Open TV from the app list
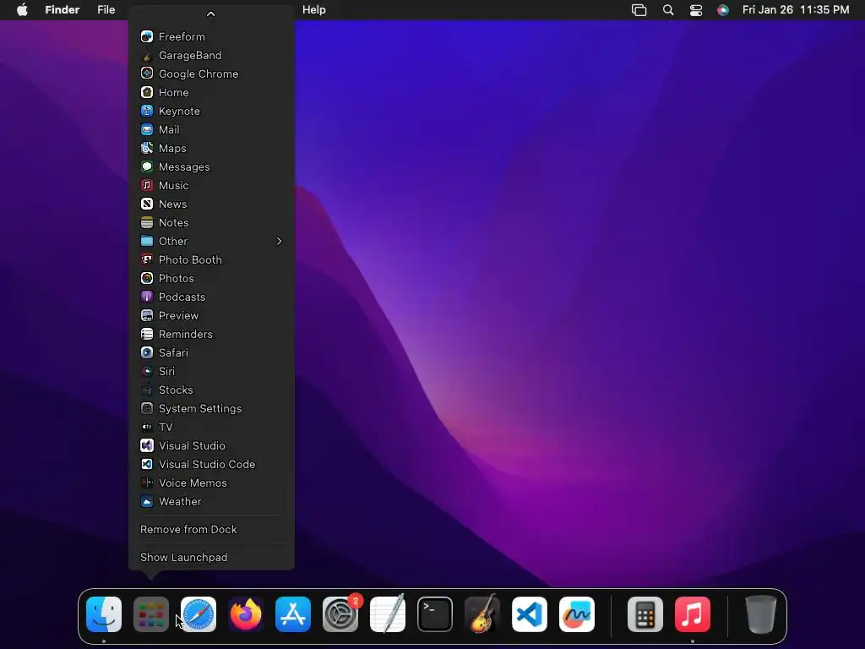This screenshot has width=865, height=649. pos(211,427)
